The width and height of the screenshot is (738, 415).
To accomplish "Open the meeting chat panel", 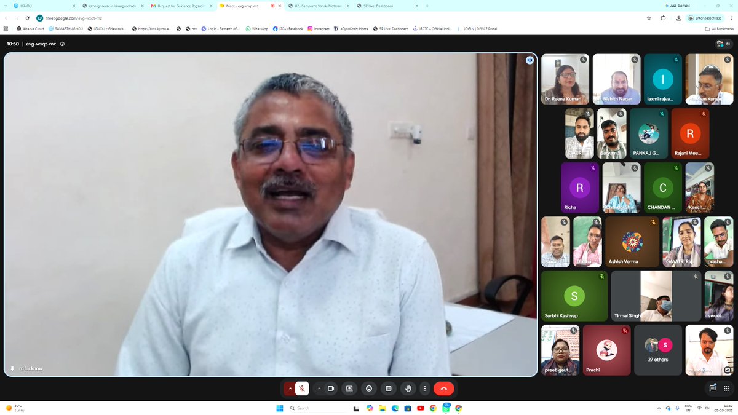I will tap(712, 389).
